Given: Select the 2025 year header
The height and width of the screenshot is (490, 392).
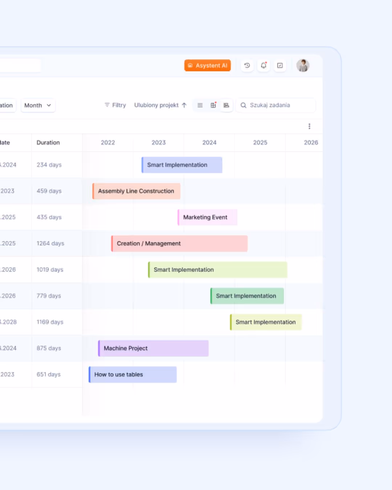Looking at the screenshot, I should [x=260, y=143].
